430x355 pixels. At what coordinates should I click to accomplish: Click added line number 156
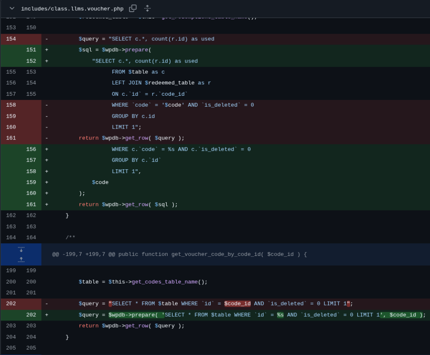point(31,150)
